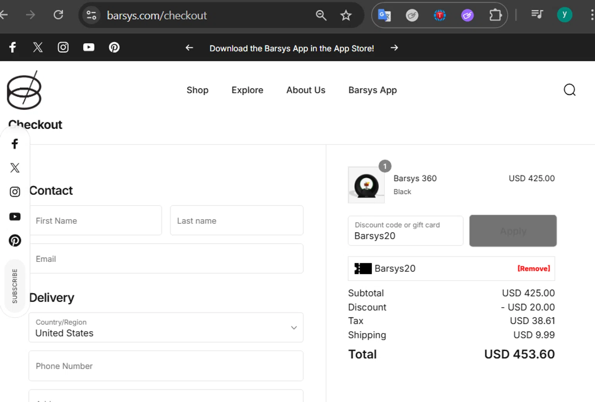Open the extensions puzzle menu
The height and width of the screenshot is (402, 595).
[495, 15]
